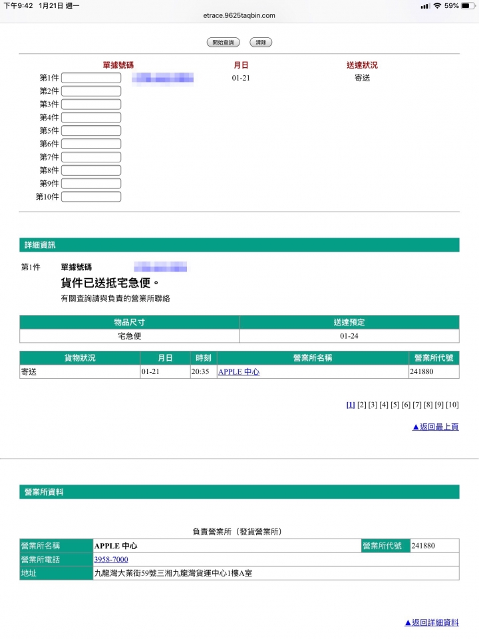
Task: Click the 營業所資料 section header
Action: click(239, 492)
